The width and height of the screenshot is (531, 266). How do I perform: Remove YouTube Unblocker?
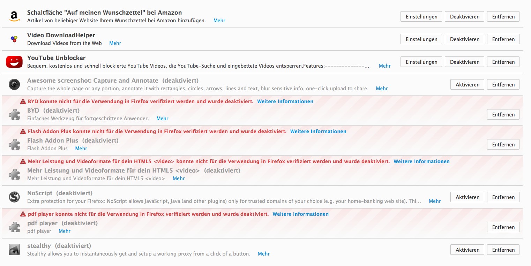tap(503, 62)
